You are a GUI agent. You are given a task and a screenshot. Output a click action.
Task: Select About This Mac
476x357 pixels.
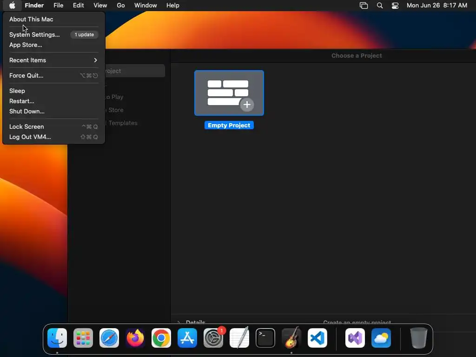(x=31, y=19)
